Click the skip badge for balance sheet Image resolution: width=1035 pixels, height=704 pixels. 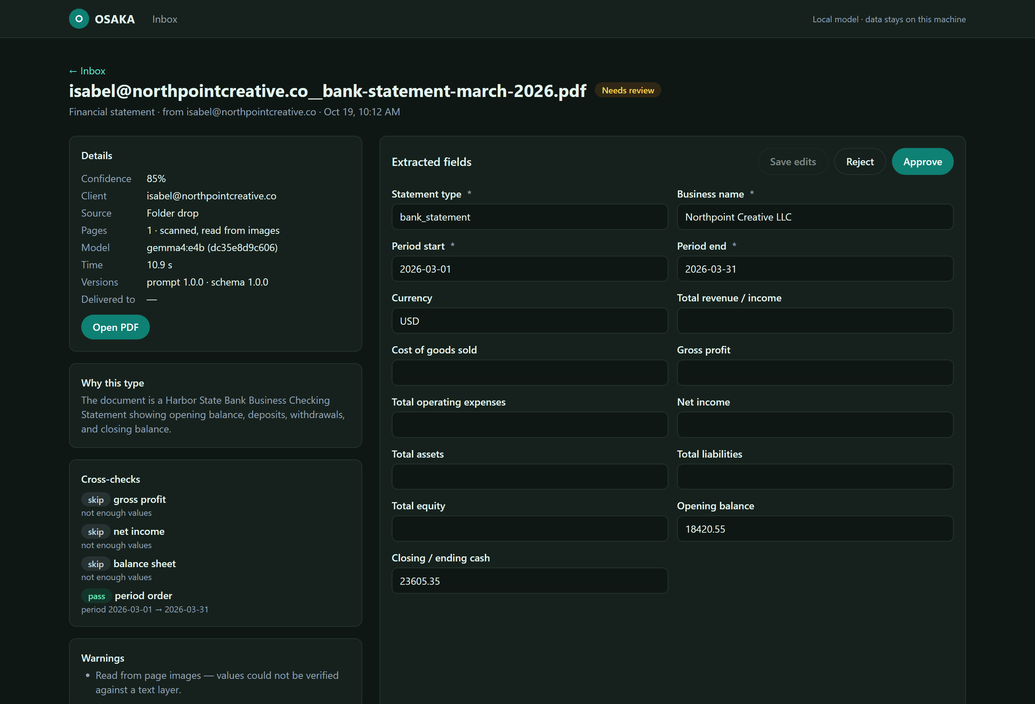pos(95,564)
